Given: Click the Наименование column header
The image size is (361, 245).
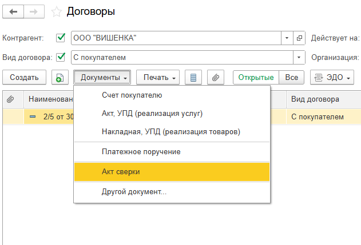Looking at the screenshot, I should (49, 99).
